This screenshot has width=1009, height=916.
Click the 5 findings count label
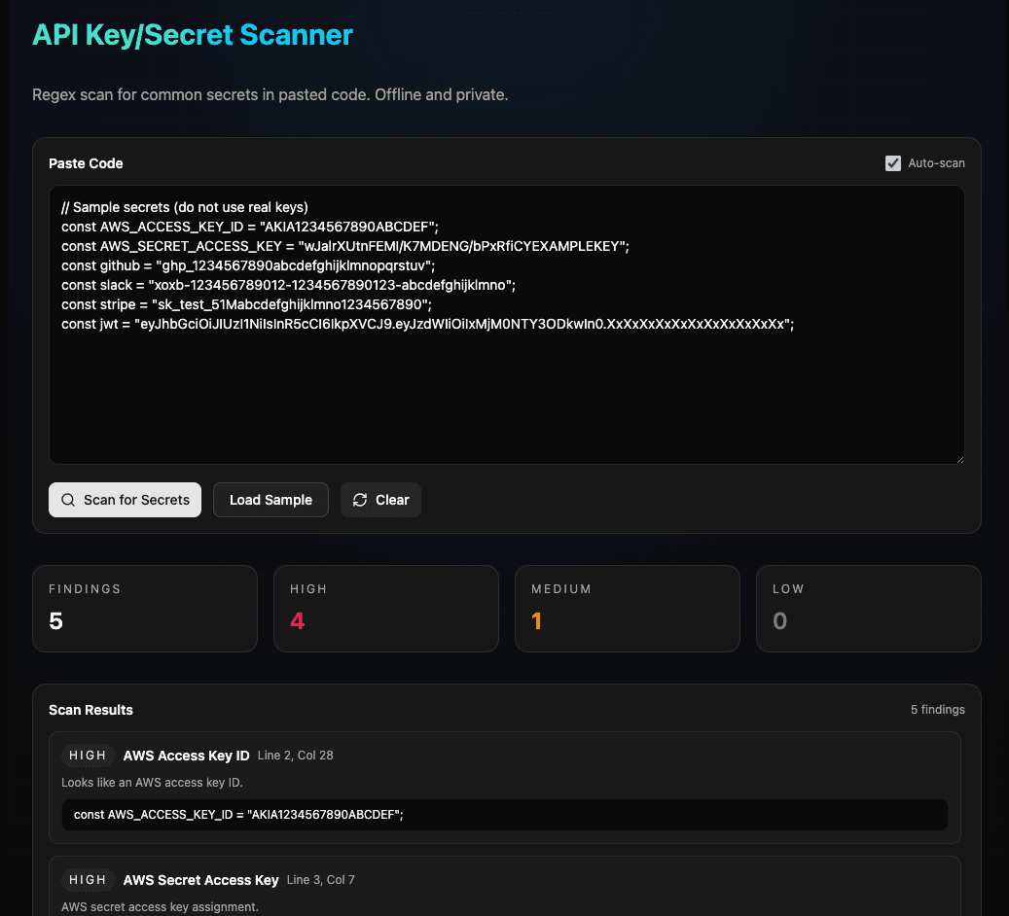(937, 710)
